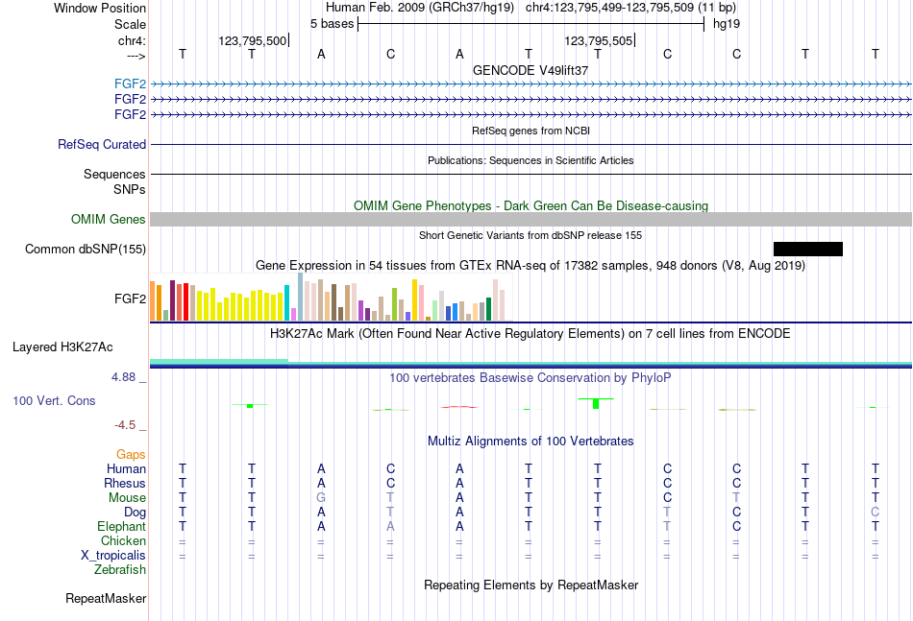
Task: Click the turquoise H3K27Ac signal band
Action: 219,361
